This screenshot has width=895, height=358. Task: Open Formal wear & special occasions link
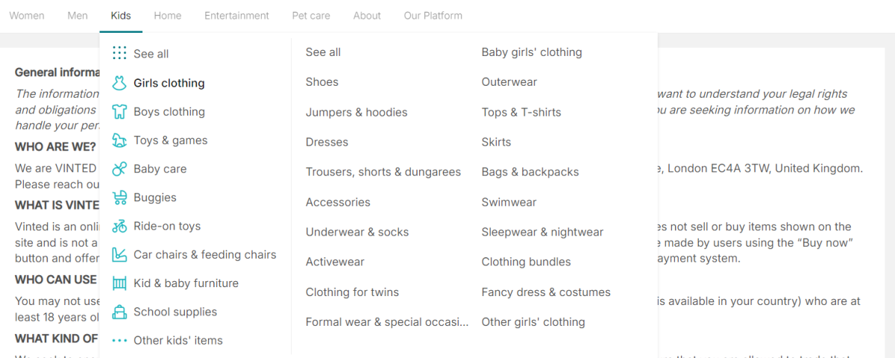coord(387,322)
